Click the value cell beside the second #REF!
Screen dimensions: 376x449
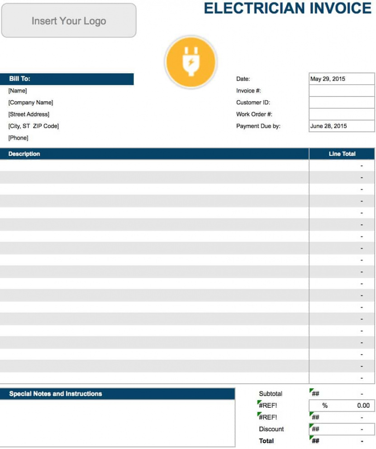click(x=342, y=417)
